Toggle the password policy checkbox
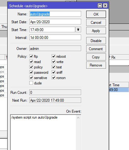Screen dimensions: 129x150 [31, 72]
